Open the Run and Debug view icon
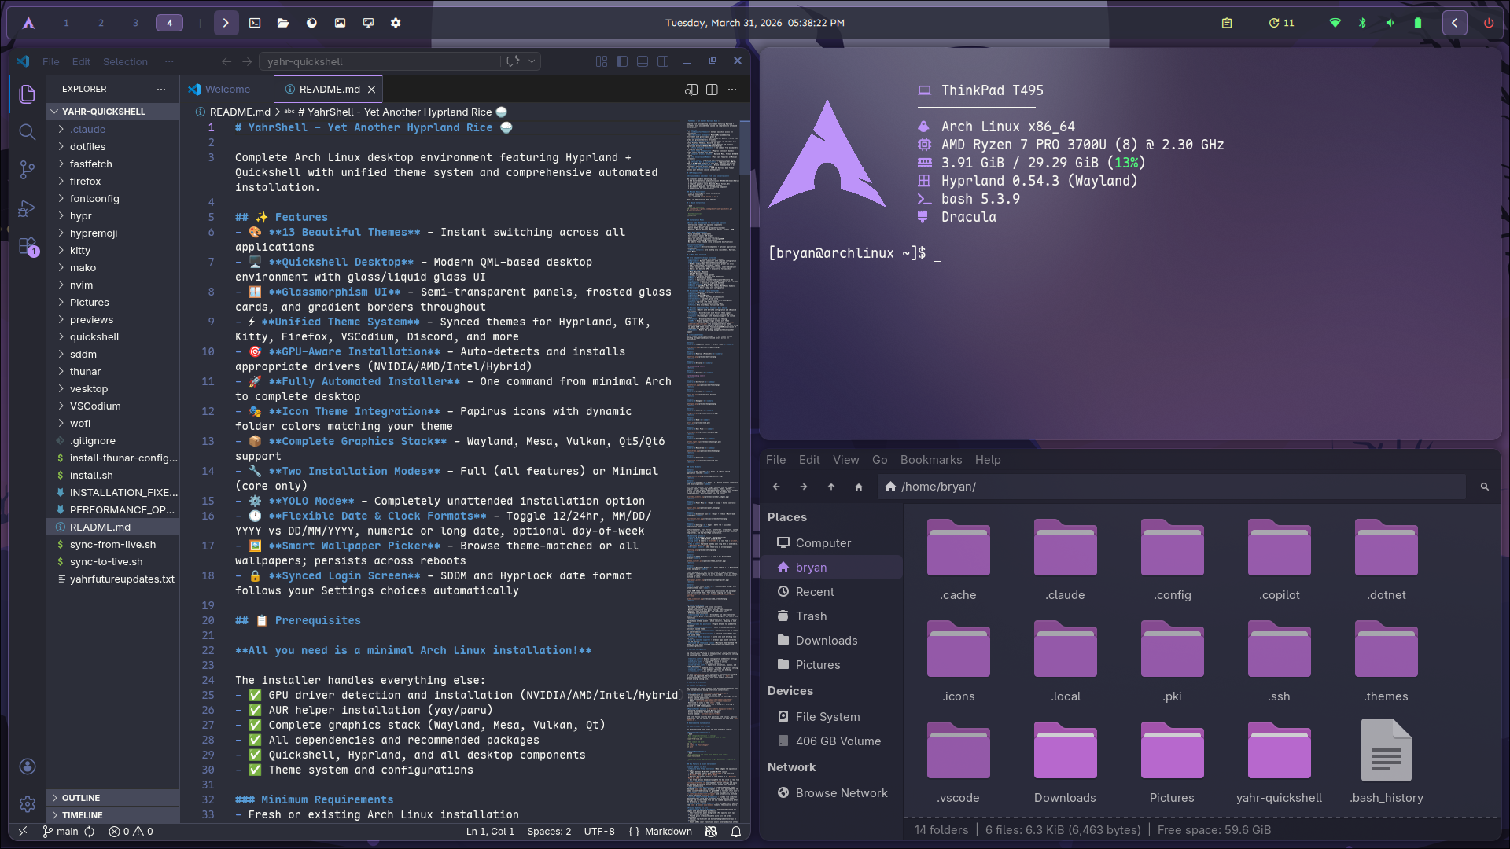The image size is (1510, 849). coord(28,208)
